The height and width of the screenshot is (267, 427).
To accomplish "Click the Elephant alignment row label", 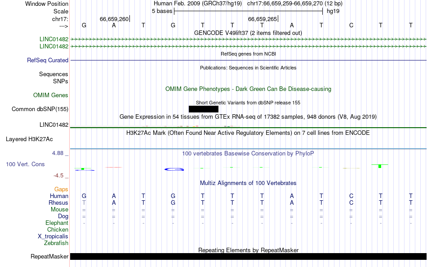I will pyautogui.click(x=57, y=223).
